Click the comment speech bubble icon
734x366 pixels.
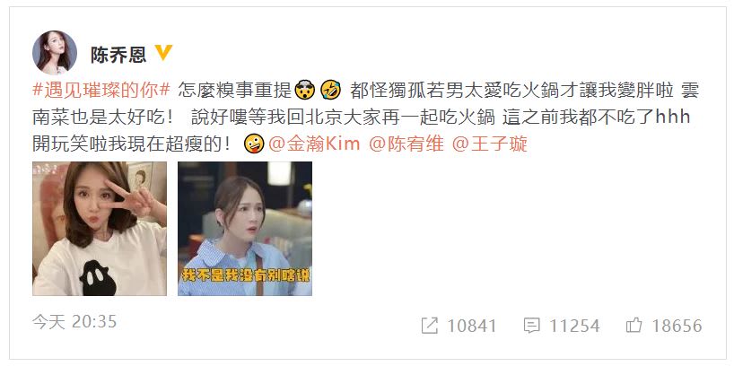coord(532,326)
